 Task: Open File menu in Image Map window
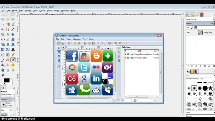[x=57, y=39]
